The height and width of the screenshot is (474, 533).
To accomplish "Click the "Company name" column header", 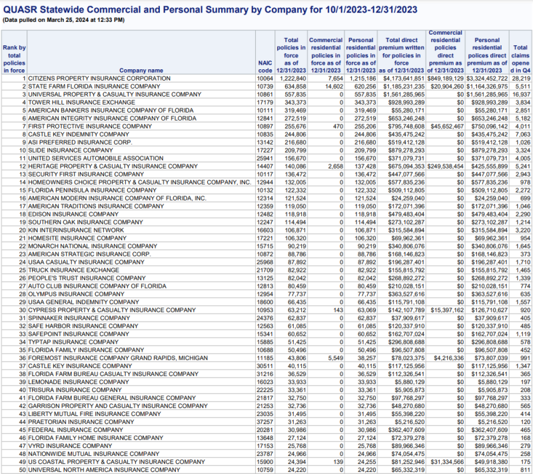I will point(141,70).
